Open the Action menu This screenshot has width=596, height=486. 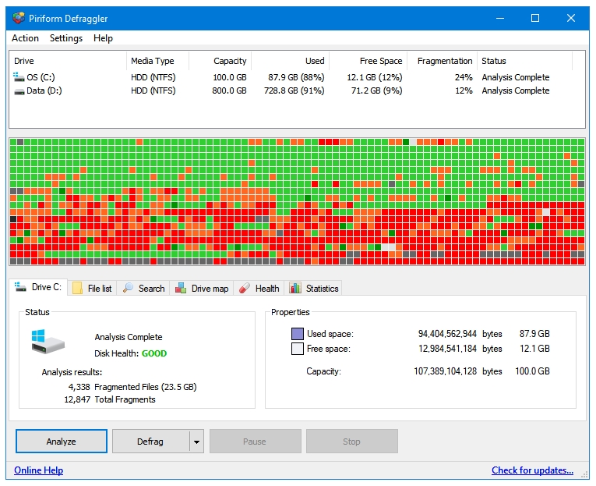pyautogui.click(x=25, y=38)
